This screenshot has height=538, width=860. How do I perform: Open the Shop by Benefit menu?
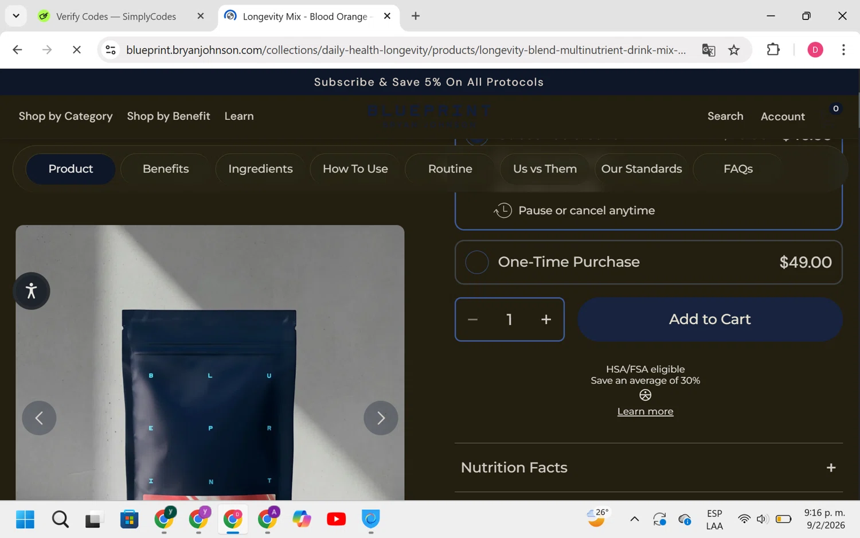pos(169,116)
